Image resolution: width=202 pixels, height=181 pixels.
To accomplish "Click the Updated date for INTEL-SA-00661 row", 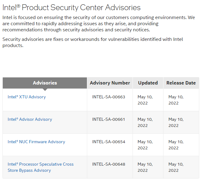I will (145, 122).
